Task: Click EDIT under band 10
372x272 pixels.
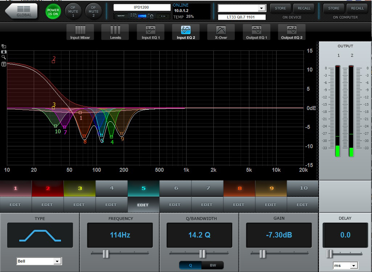Action: click(x=303, y=204)
